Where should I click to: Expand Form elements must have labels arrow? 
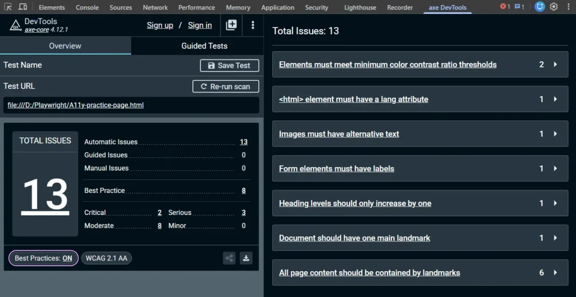click(555, 169)
